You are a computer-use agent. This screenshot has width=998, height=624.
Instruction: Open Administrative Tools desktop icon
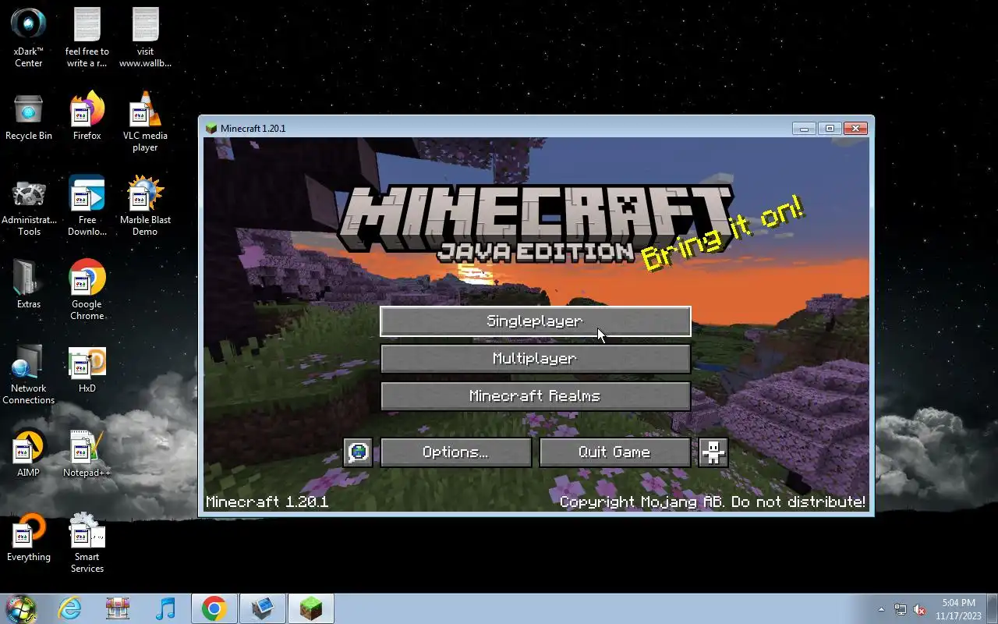point(29,206)
